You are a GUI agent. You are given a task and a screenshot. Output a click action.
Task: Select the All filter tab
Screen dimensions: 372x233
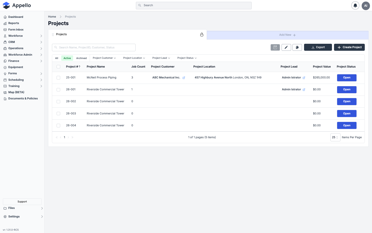[x=57, y=58]
